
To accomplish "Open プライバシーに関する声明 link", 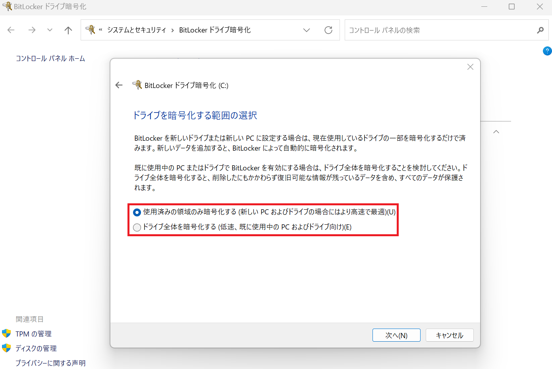I will 50,363.
